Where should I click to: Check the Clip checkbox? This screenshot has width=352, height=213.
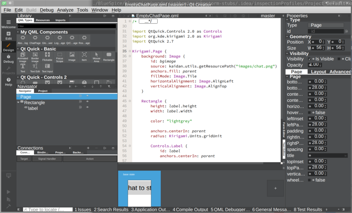pyautogui.click(x=339, y=59)
